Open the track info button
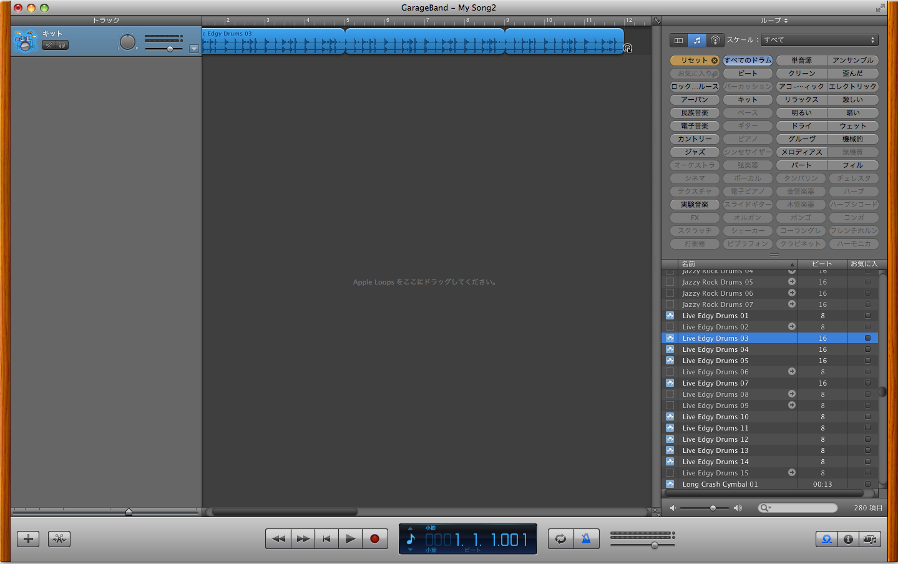 pyautogui.click(x=848, y=539)
